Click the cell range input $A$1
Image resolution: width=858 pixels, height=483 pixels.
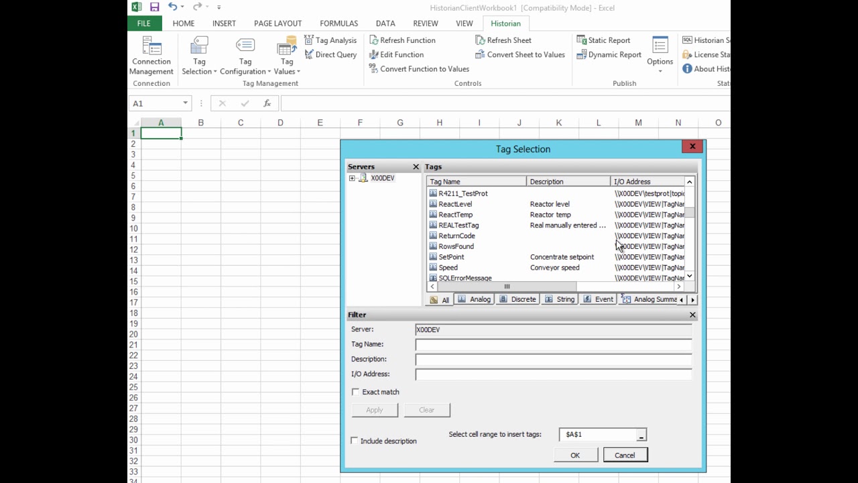[x=598, y=435]
